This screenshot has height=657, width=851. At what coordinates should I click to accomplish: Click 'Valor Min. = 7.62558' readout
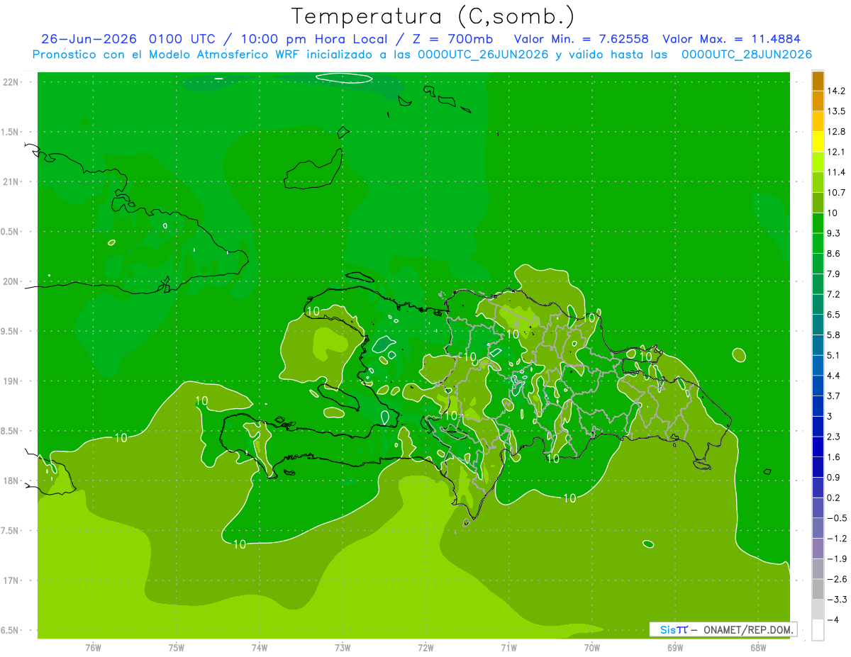pos(582,39)
